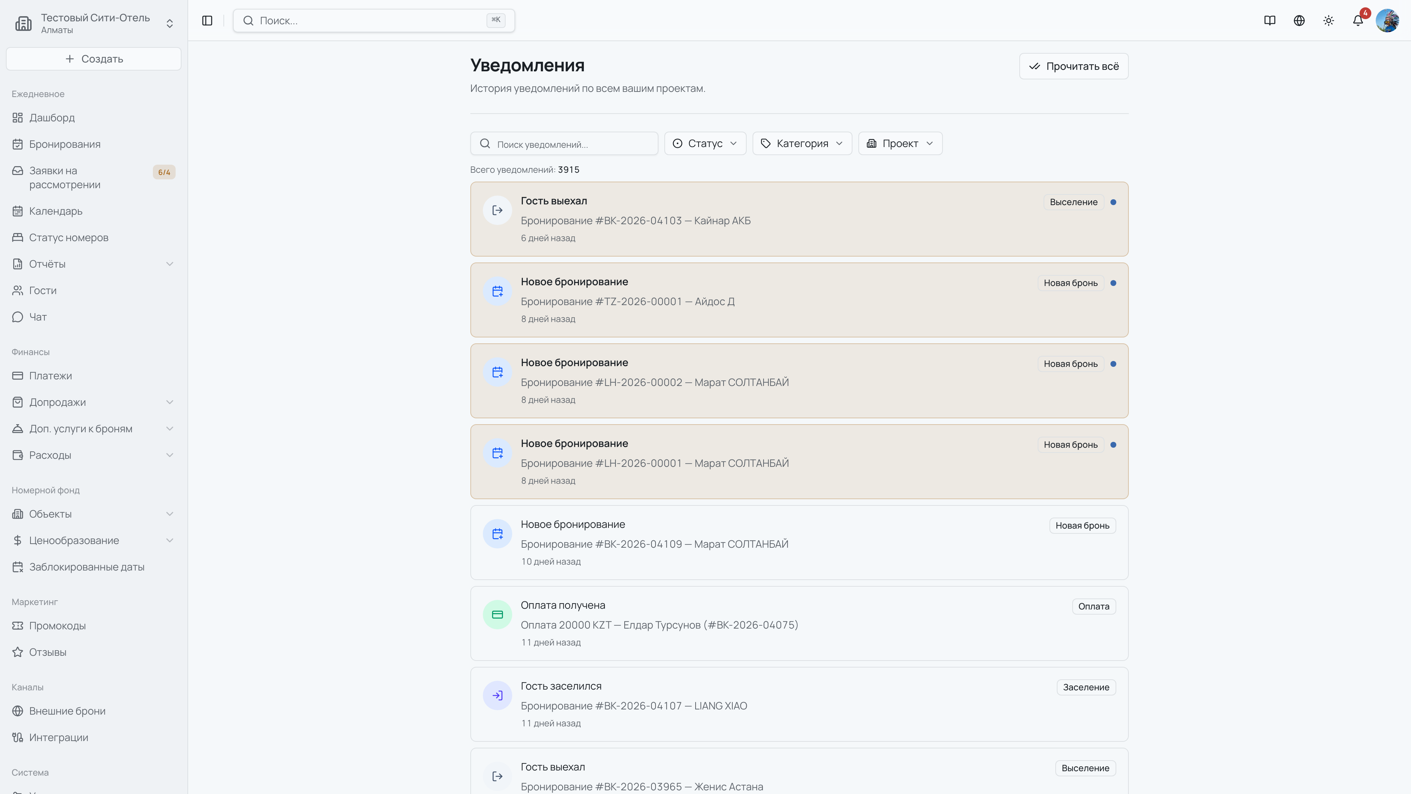Screen dimensions: 1411x794
Task: Click the Чат speech-bubble icon
Action: click(x=18, y=317)
